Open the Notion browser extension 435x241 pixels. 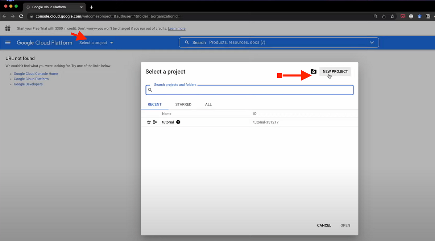point(428,16)
